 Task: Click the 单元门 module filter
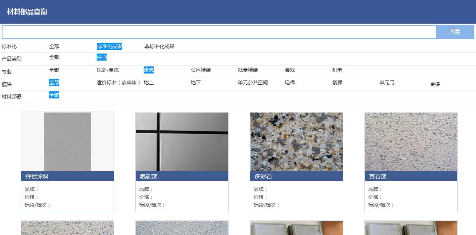pos(387,83)
